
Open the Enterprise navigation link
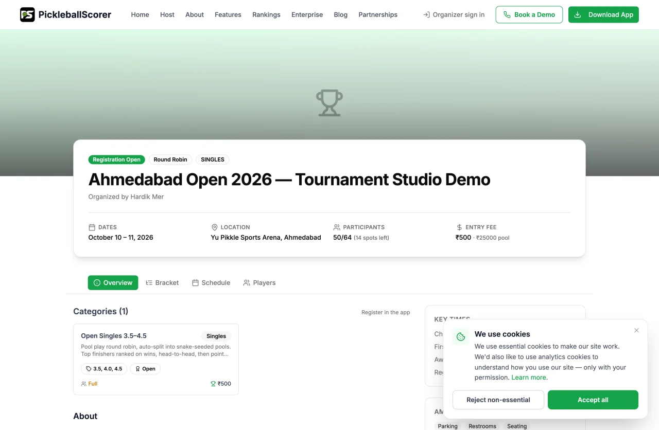coord(307,15)
